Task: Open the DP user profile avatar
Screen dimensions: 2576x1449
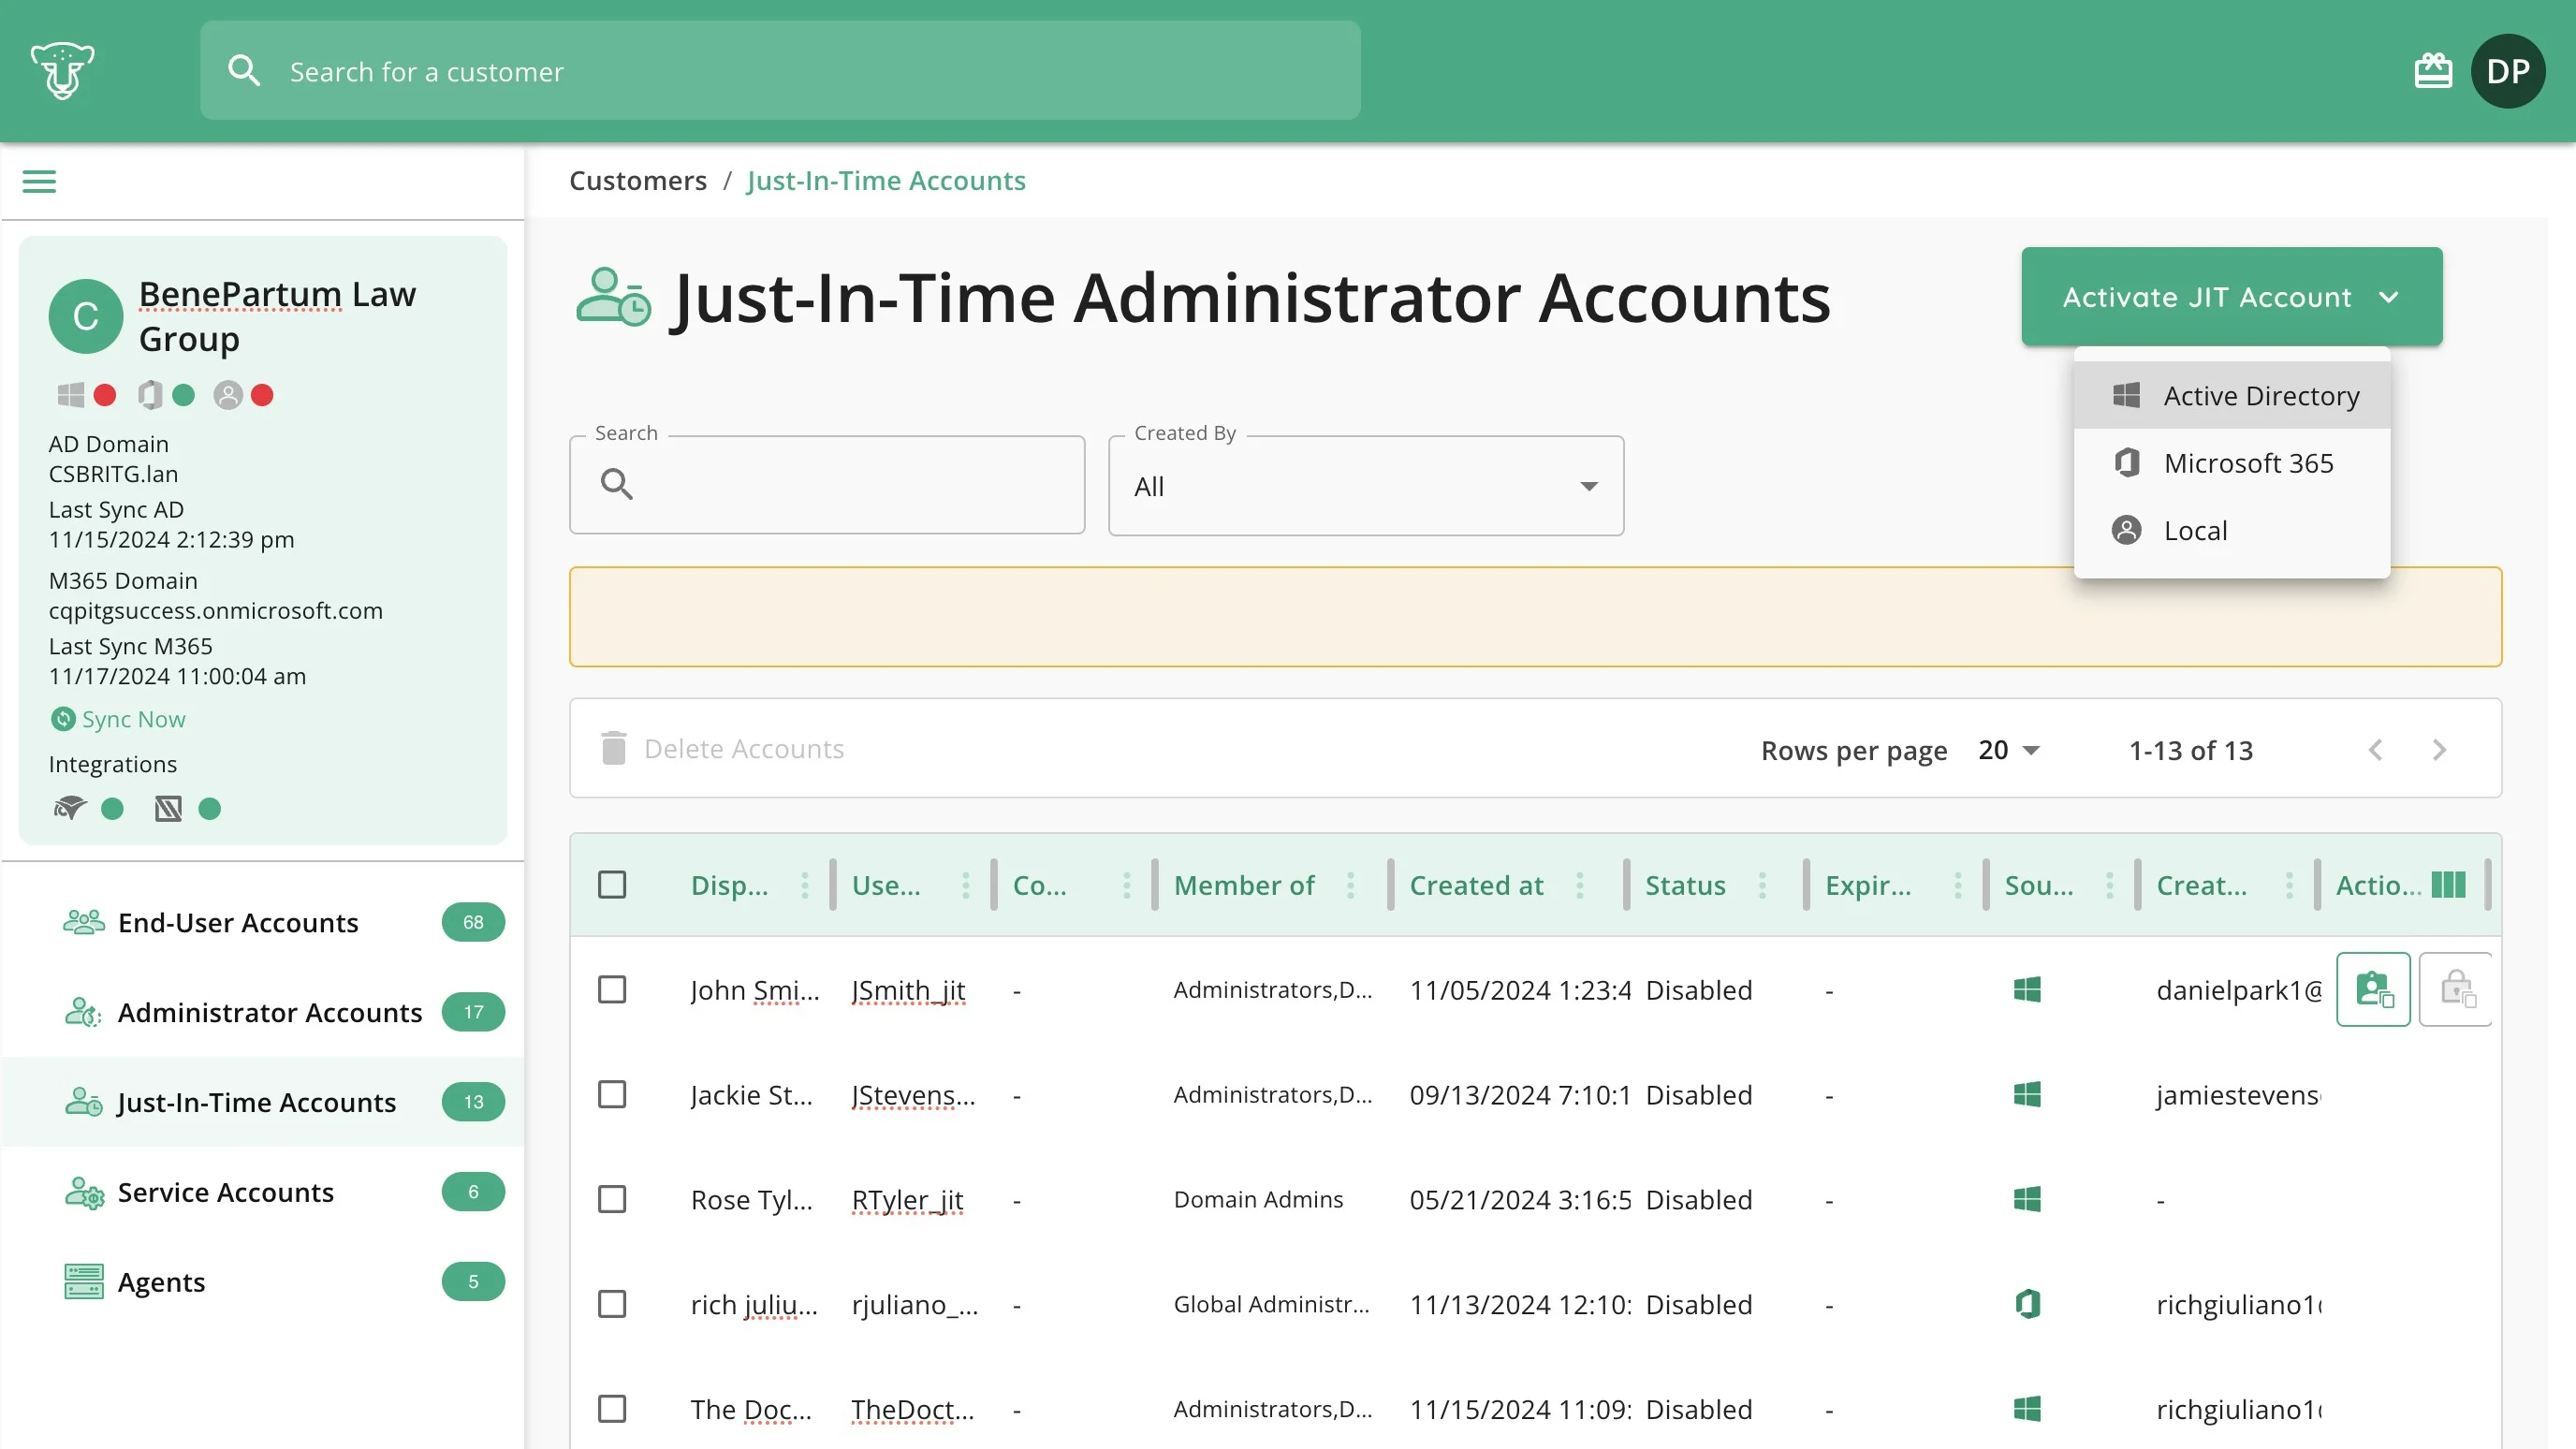Action: [2507, 71]
